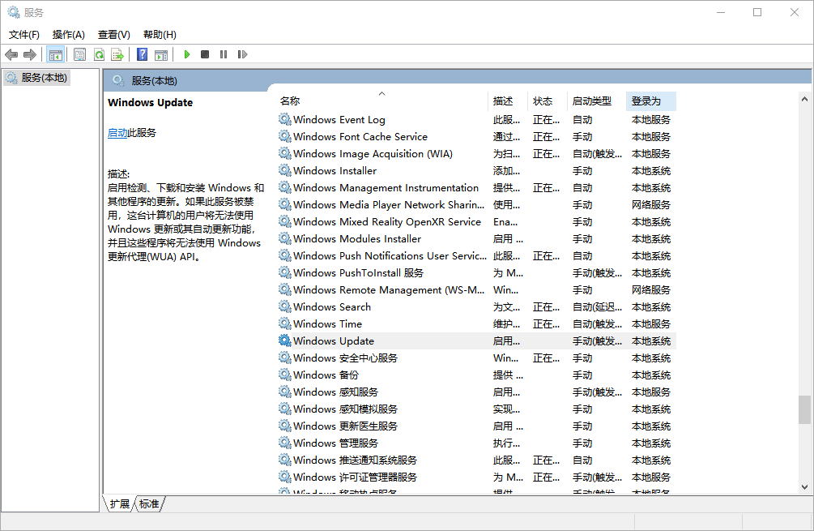Select Windows Remote Management service
This screenshot has width=814, height=531.
[476, 290]
